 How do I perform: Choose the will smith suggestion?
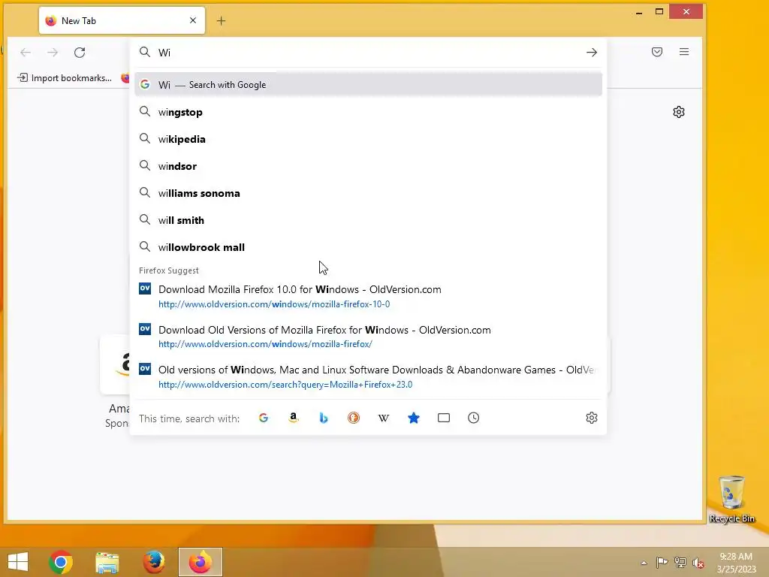368,220
